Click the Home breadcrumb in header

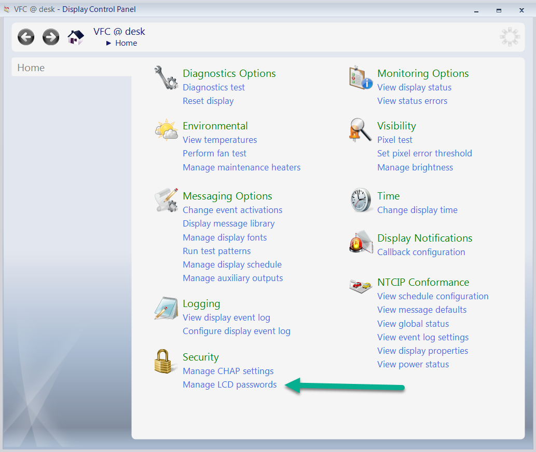point(126,43)
